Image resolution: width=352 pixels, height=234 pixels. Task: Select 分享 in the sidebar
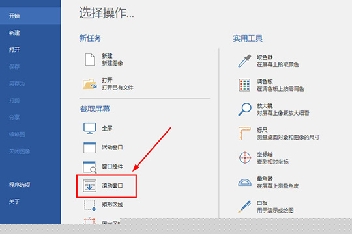tap(14, 118)
